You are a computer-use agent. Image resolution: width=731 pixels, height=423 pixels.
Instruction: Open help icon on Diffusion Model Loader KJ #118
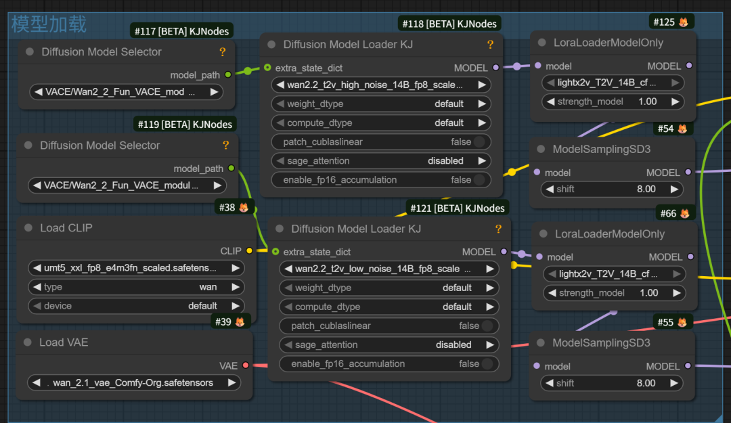point(490,44)
